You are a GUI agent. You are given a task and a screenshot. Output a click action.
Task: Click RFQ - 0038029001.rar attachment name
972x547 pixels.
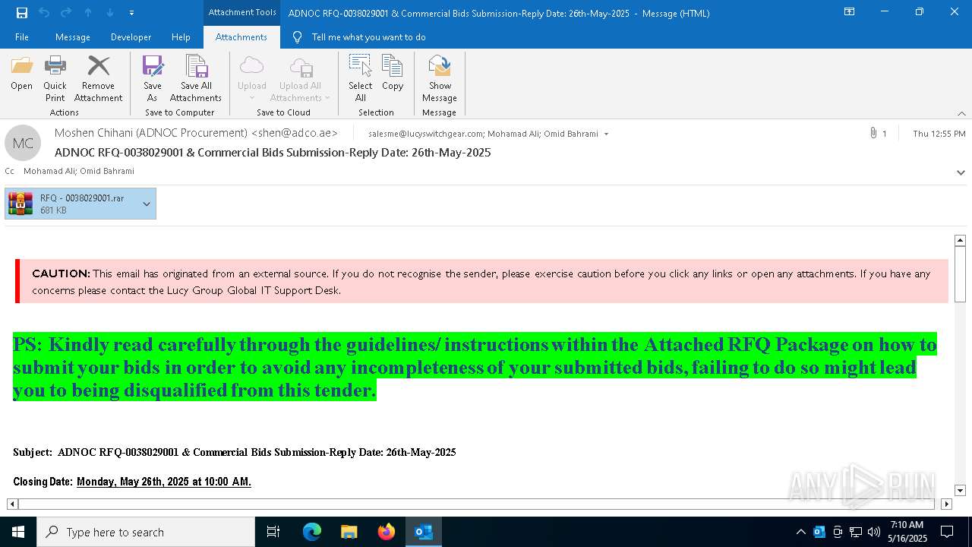(x=82, y=198)
